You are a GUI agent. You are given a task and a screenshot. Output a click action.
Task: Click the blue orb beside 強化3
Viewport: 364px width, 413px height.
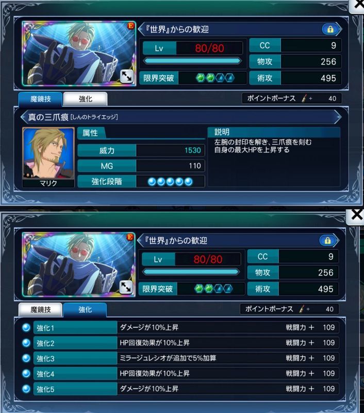pos(26,358)
